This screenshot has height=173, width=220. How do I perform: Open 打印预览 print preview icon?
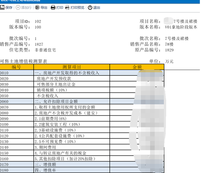coord(68,8)
